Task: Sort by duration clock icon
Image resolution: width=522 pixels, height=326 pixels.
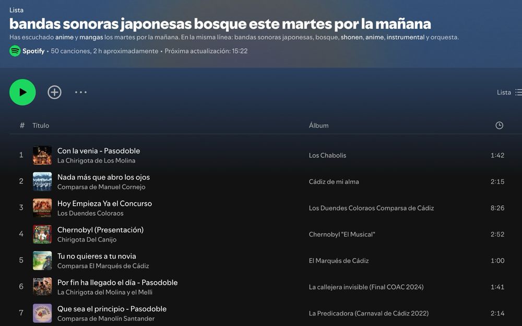Action: coord(500,125)
